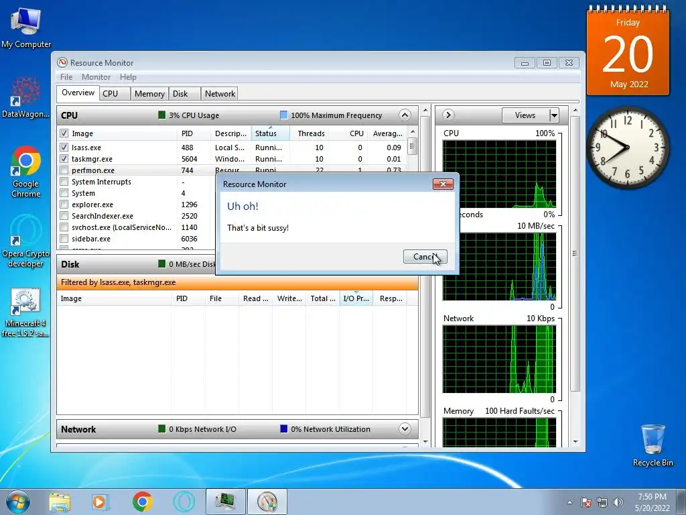
Task: Open the Views dropdown arrow
Action: click(x=554, y=115)
